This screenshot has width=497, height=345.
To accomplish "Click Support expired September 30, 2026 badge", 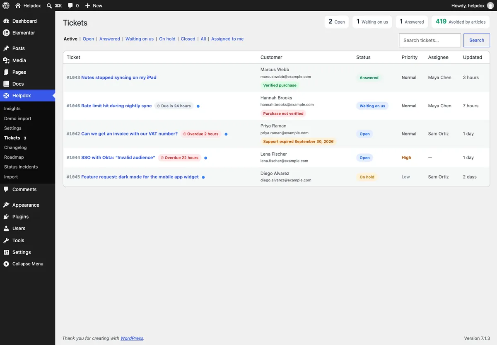I will (x=298, y=141).
